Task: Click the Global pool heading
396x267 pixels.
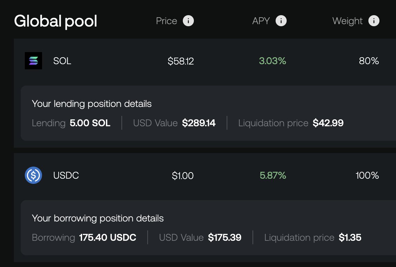Action: (x=56, y=21)
